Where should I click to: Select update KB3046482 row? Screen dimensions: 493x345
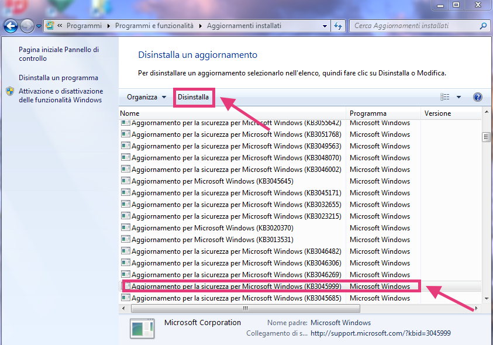[x=300, y=251]
